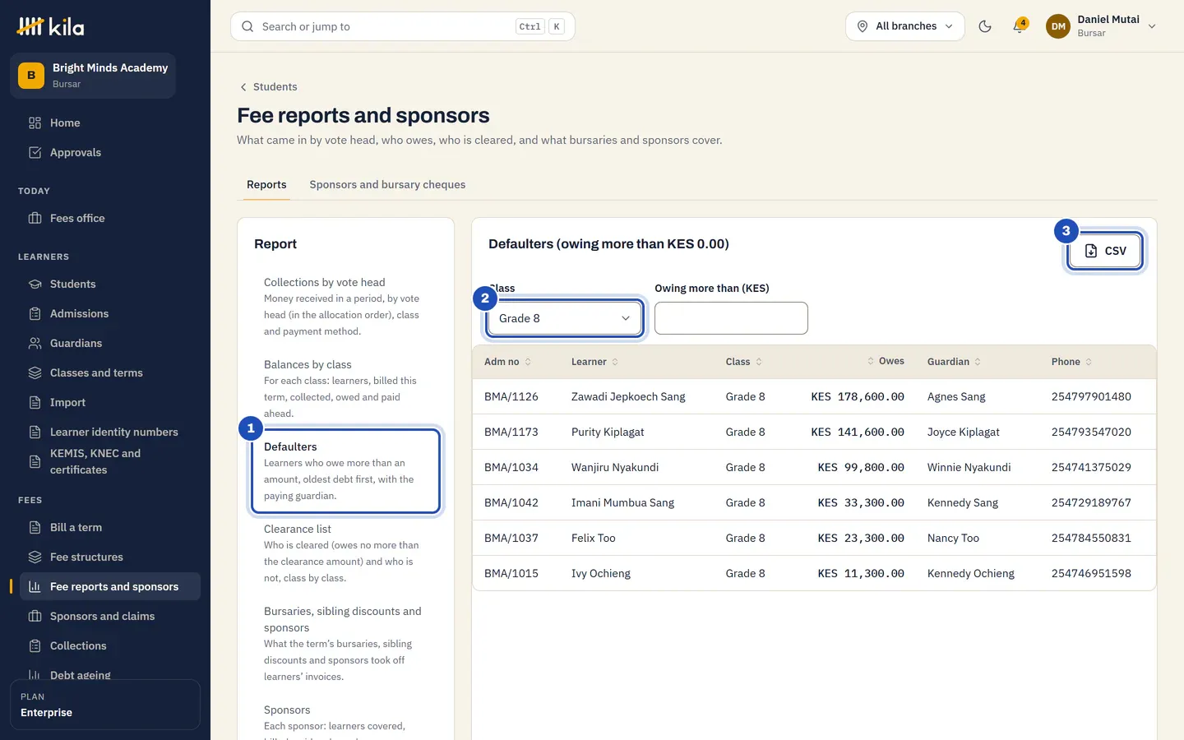The width and height of the screenshot is (1184, 740).
Task: Sort table by Owes column
Action: pyautogui.click(x=886, y=361)
